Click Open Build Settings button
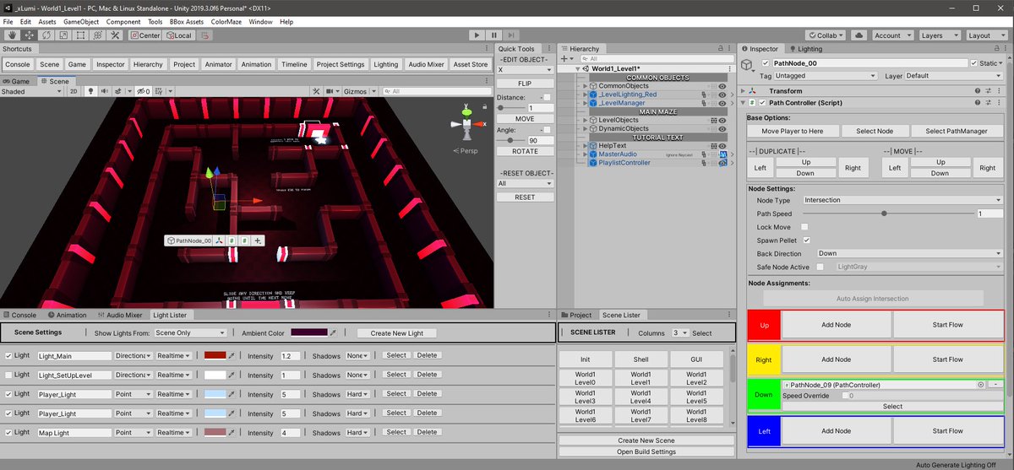This screenshot has height=470, width=1014. pos(646,451)
